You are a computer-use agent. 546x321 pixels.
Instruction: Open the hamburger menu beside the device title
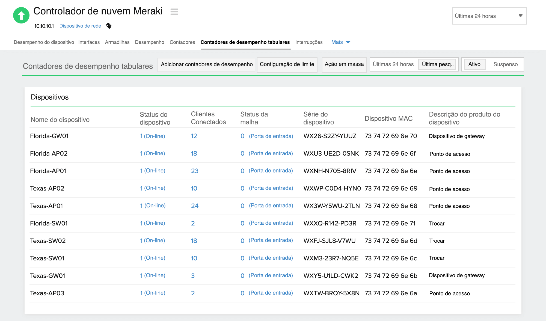(174, 12)
